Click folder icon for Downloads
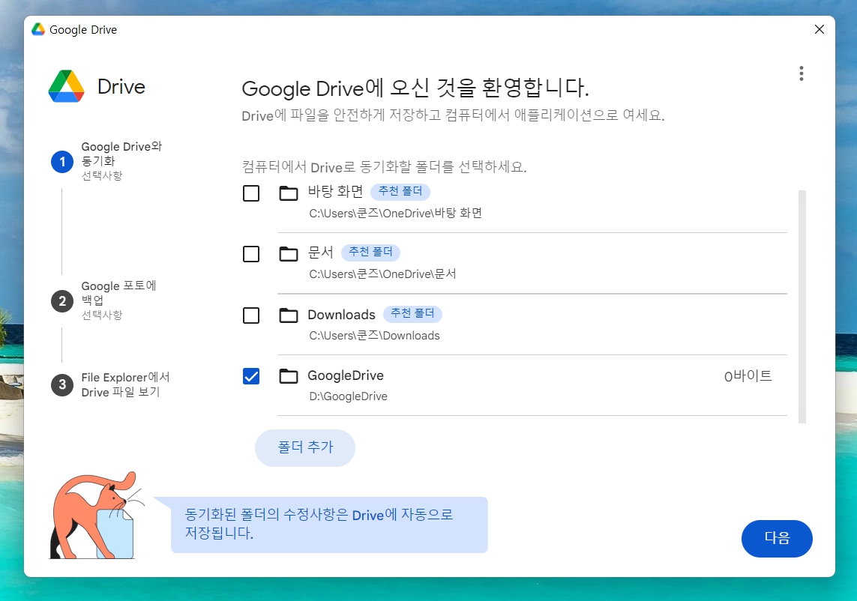 point(289,315)
